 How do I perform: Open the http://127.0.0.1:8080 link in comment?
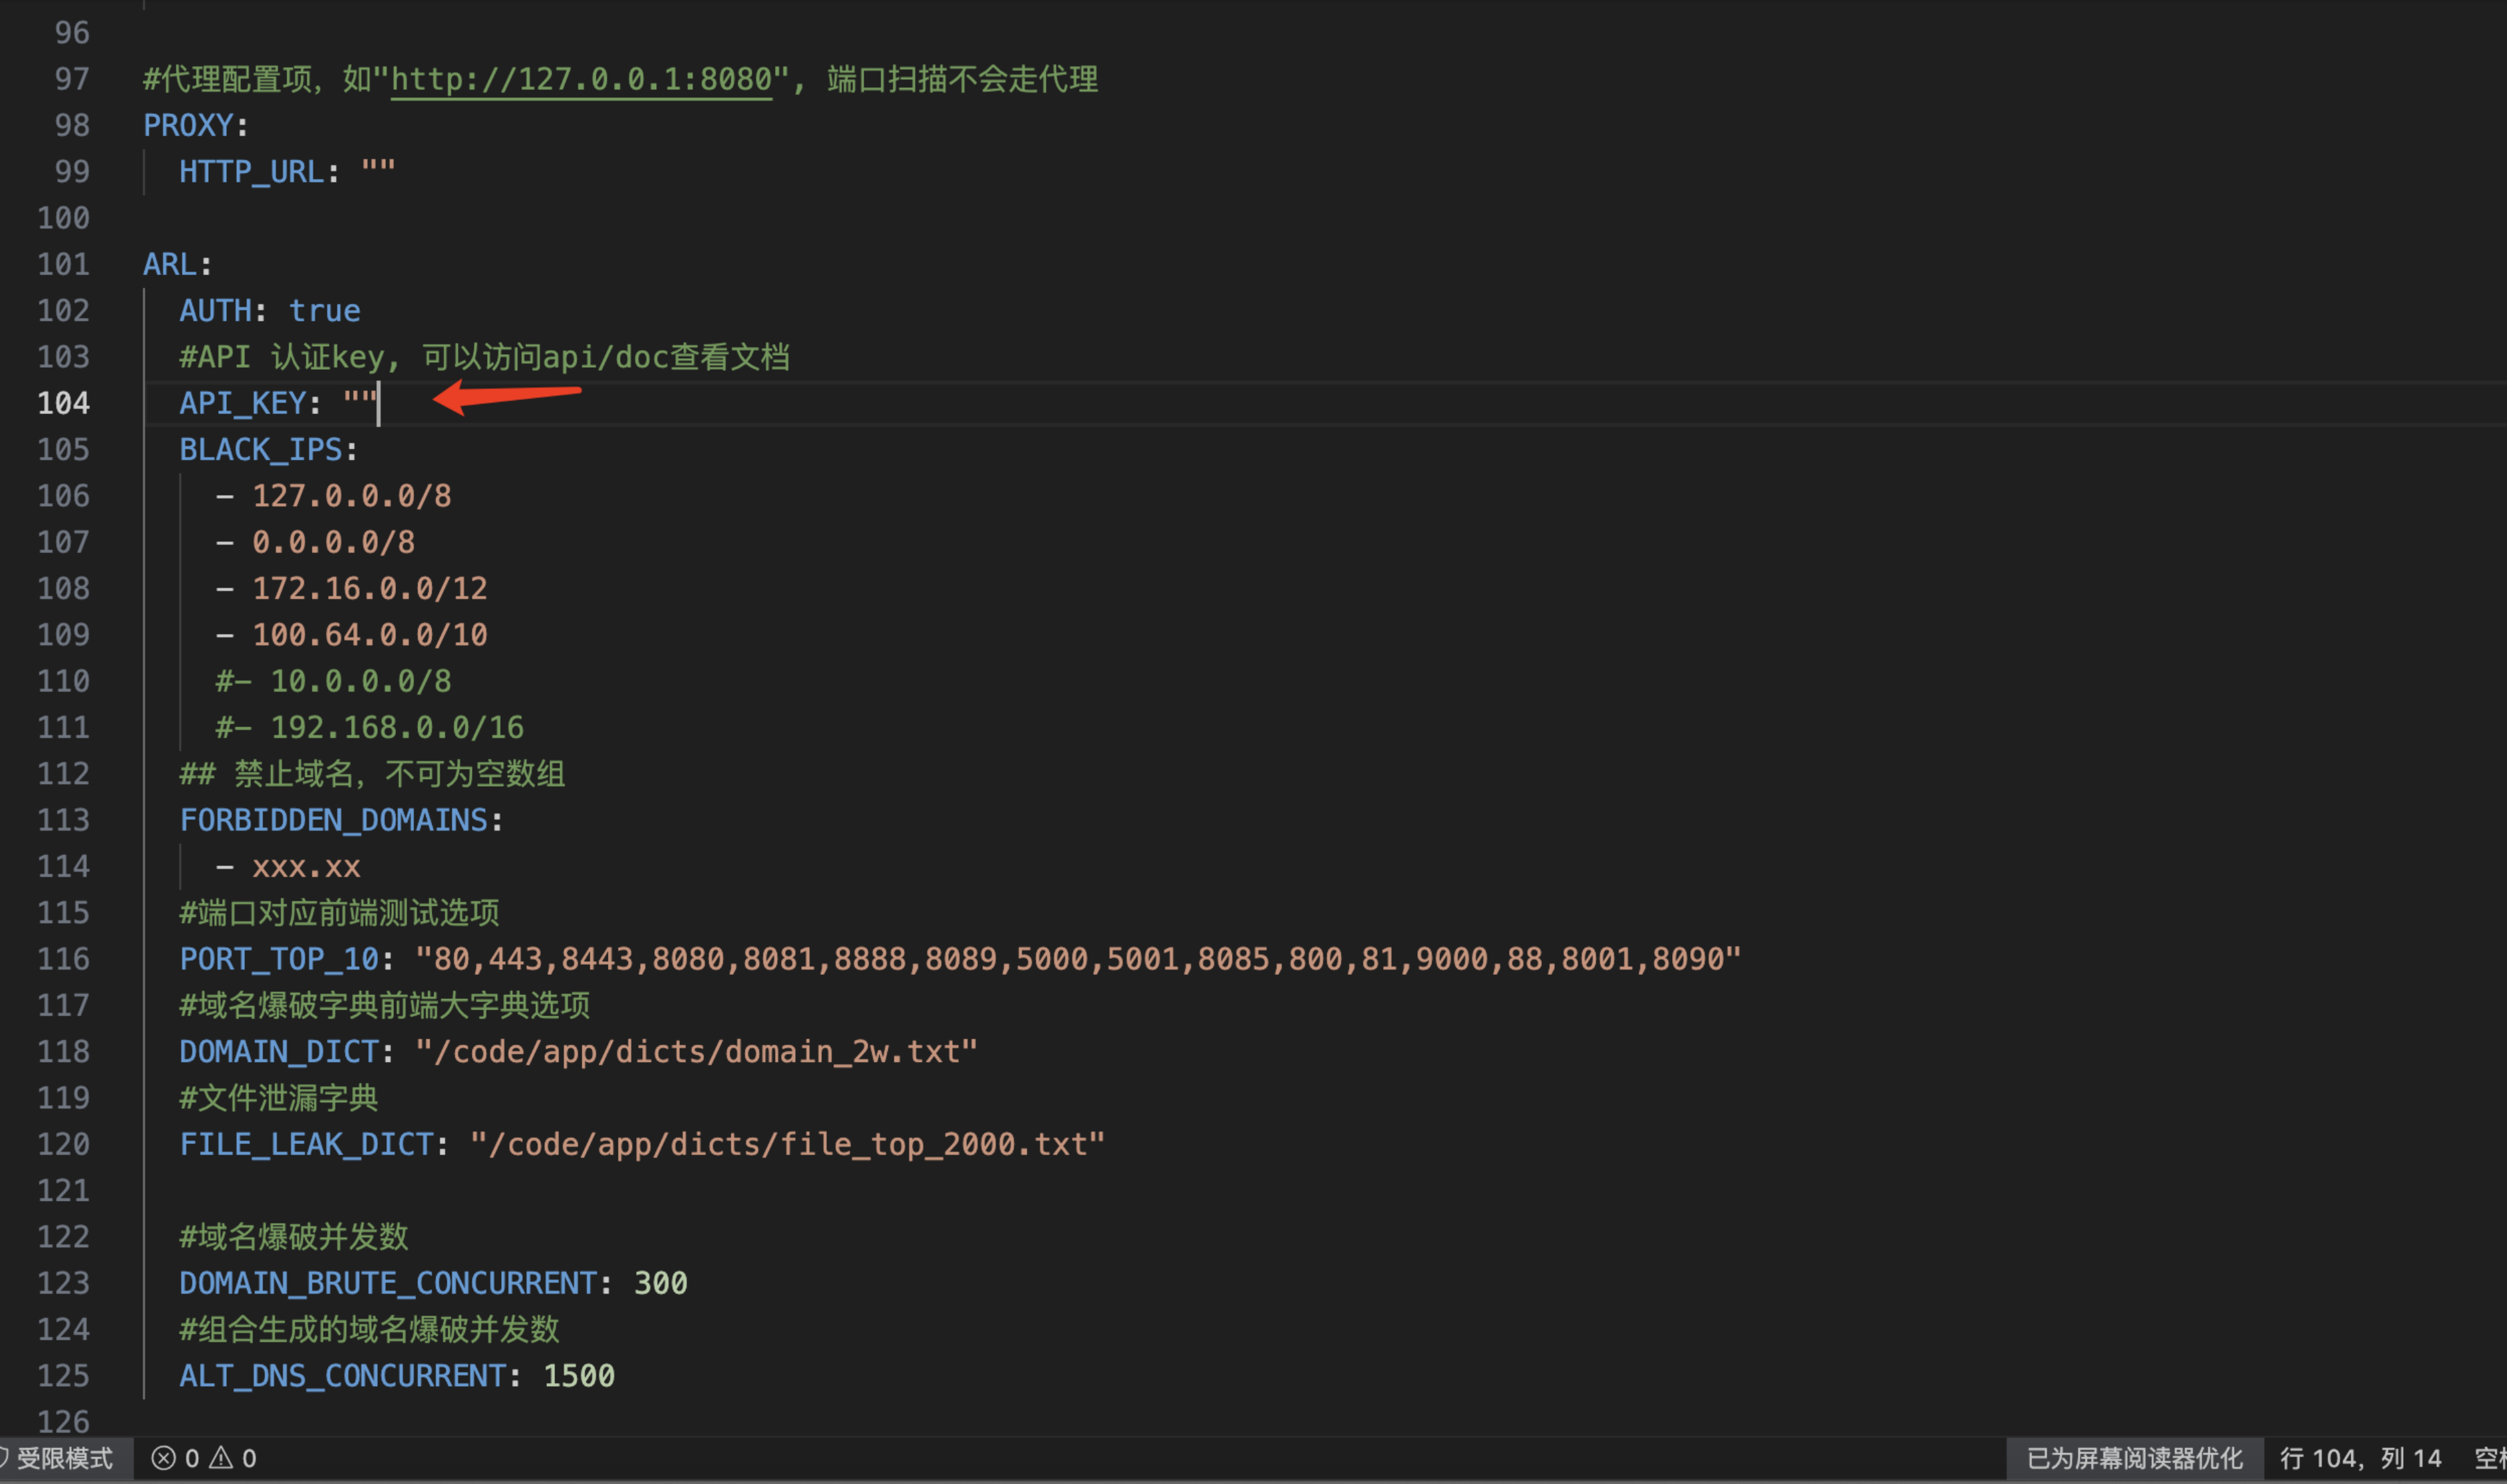pos(581,79)
